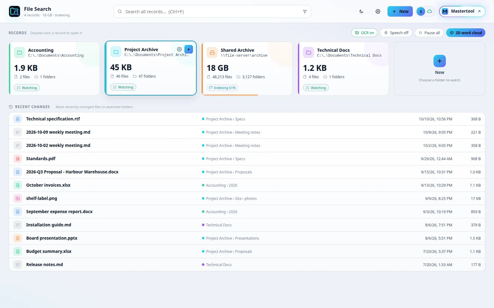Open the search filter funnel icon
Image resolution: width=494 pixels, height=308 pixels.
305,12
